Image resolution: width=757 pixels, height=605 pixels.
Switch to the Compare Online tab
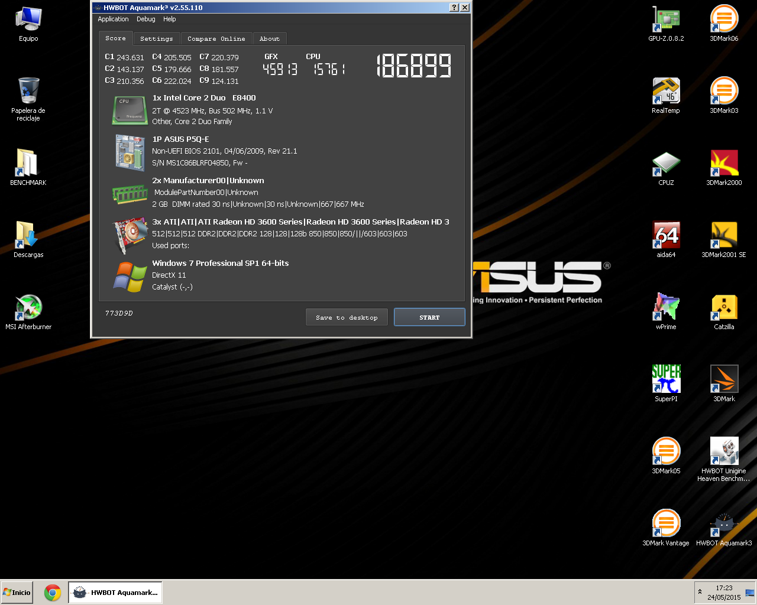click(x=216, y=38)
